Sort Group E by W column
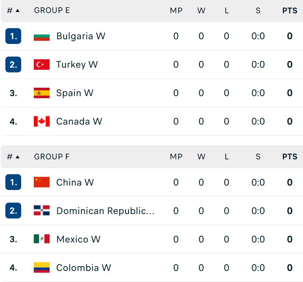303x282 pixels. point(201,10)
